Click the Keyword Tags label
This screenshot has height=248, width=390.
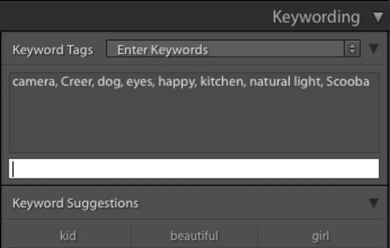click(x=52, y=50)
